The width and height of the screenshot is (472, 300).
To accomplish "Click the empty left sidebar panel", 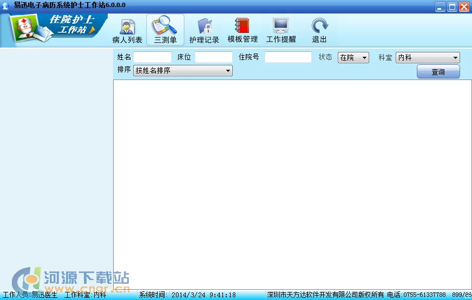I will click(56, 162).
